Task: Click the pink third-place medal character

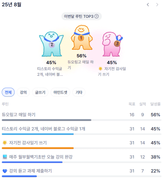Action: [x=112, y=44]
